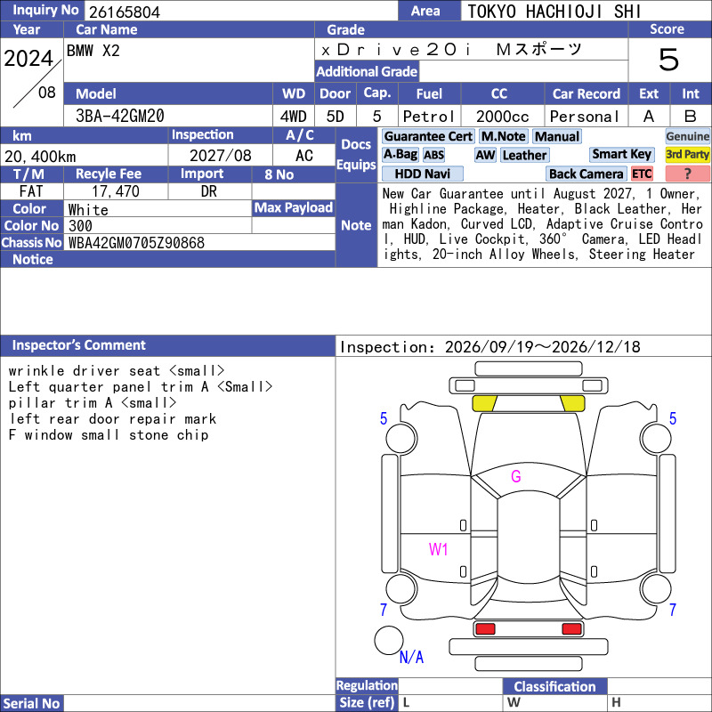
Task: Click the front-left tire number 5
Action: [384, 418]
